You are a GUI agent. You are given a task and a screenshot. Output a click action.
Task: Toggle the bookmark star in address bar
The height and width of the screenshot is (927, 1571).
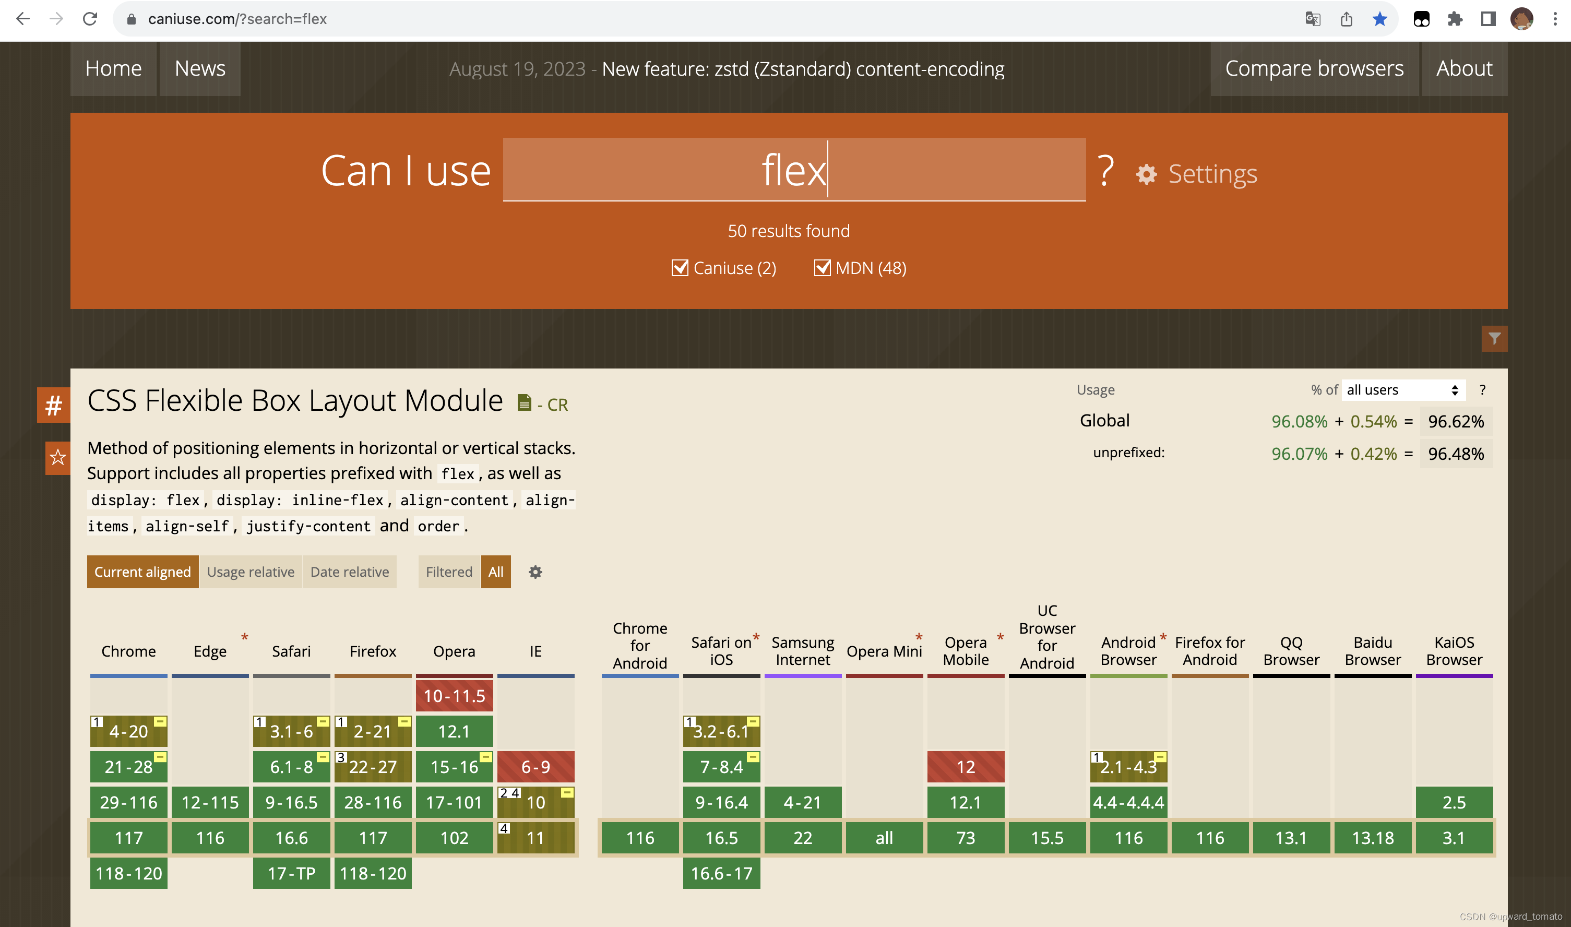pyautogui.click(x=1380, y=19)
